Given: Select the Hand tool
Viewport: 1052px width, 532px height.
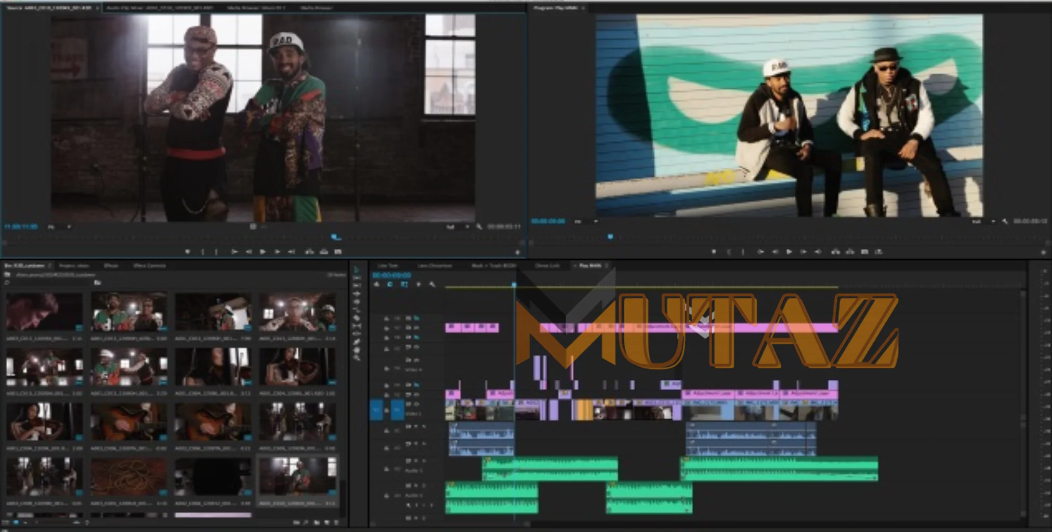Looking at the screenshot, I should click(x=357, y=350).
